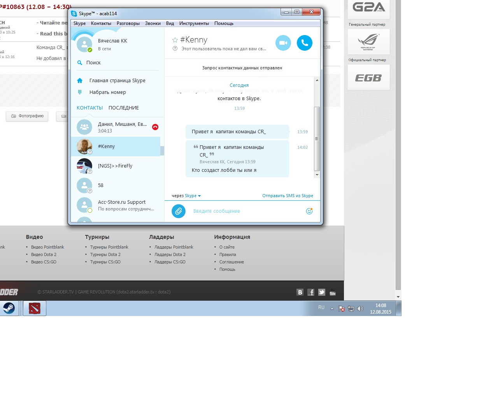498x399 pixels.
Task: Start a video call with #Kenny
Action: tap(283, 43)
